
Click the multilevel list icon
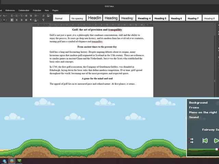22,16
